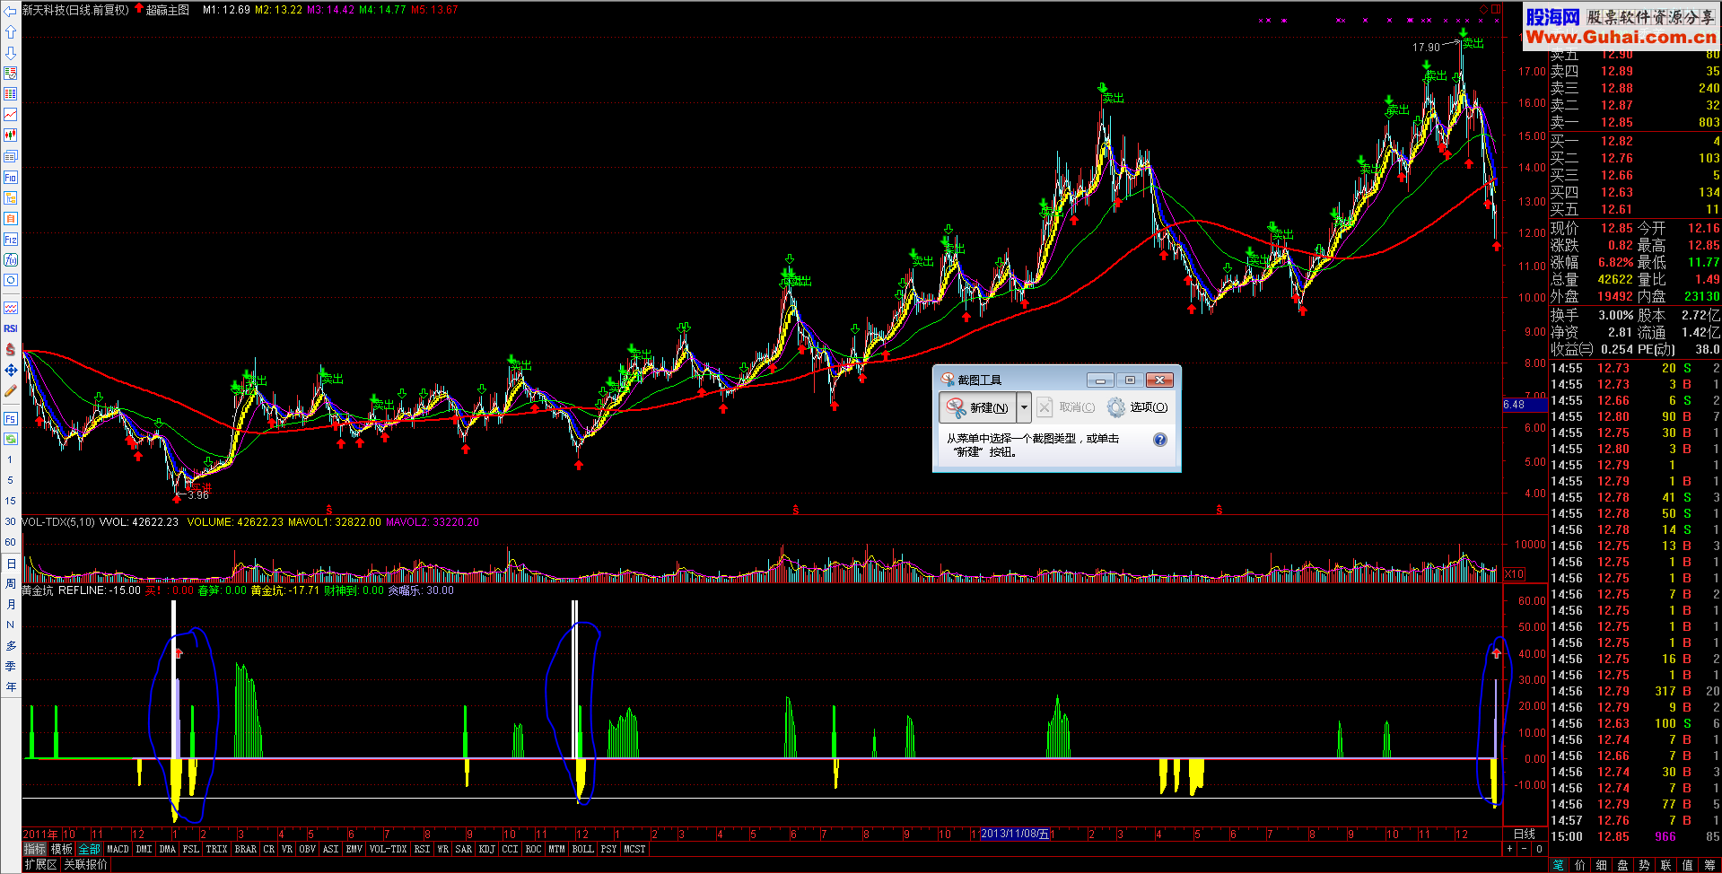
Task: Open the F12 trading icon
Action: [10, 239]
